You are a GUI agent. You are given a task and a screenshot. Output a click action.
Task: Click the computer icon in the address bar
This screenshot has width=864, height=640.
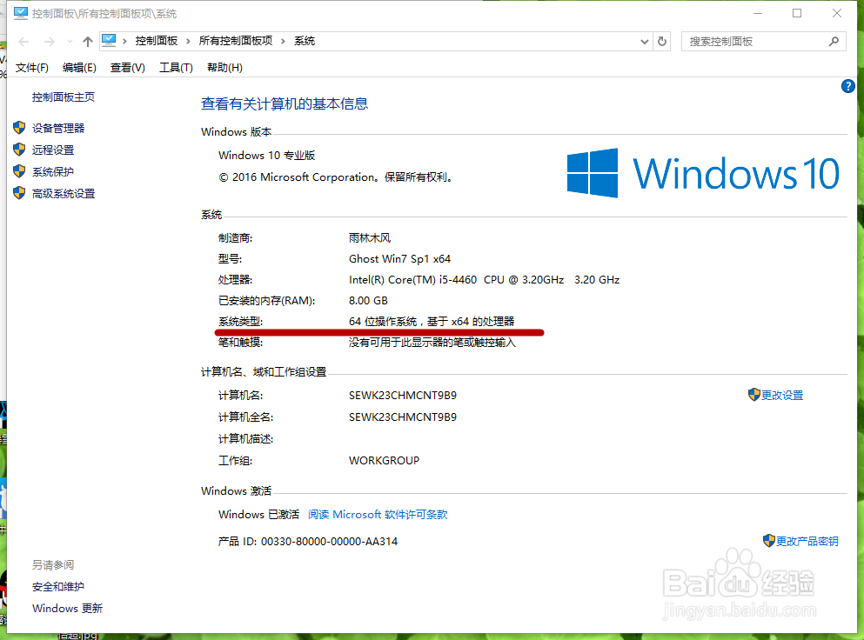pos(109,40)
